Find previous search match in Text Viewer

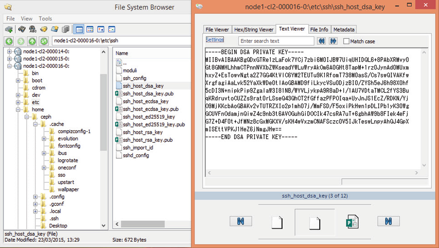(x=321, y=41)
